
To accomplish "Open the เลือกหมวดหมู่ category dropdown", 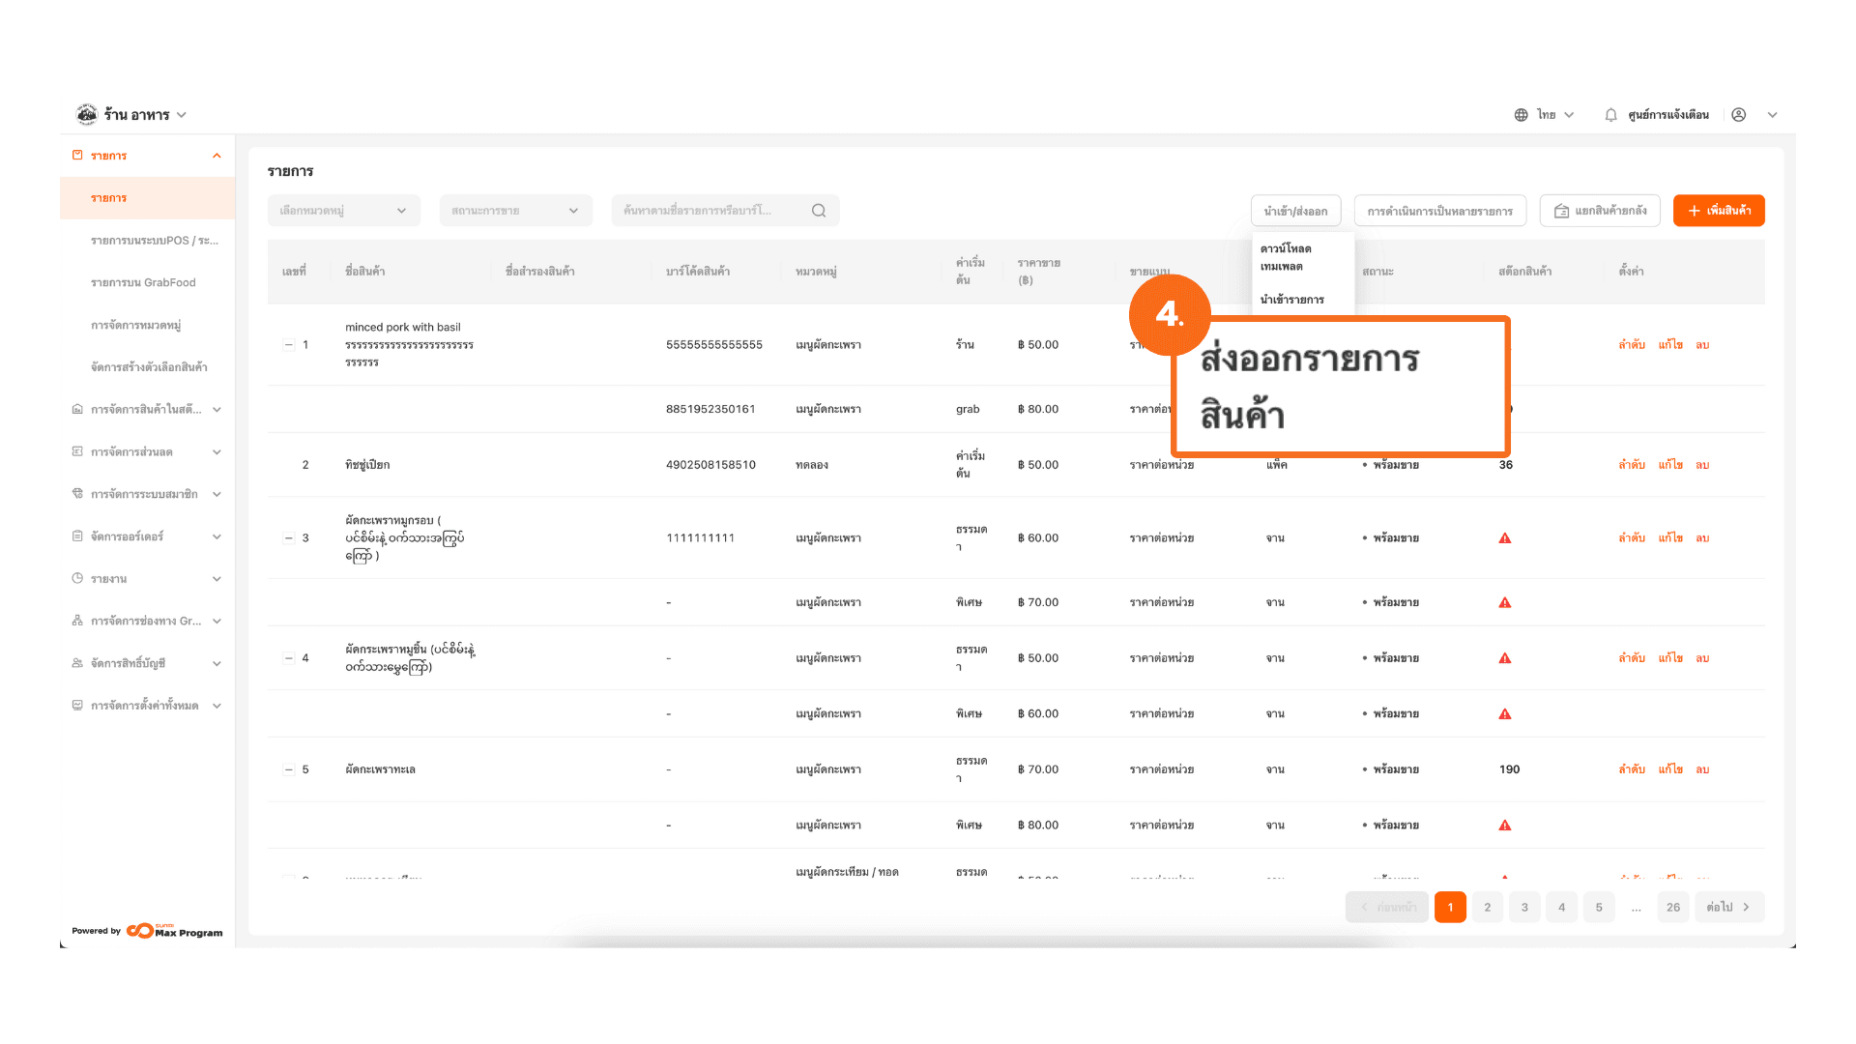I will (x=343, y=211).
